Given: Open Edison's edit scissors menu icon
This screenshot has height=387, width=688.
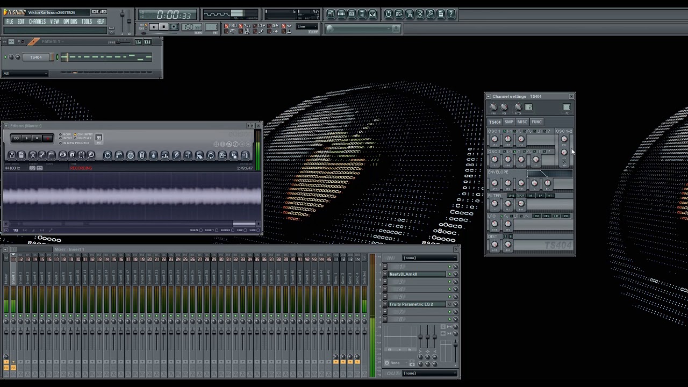Looking at the screenshot, I should point(32,155).
